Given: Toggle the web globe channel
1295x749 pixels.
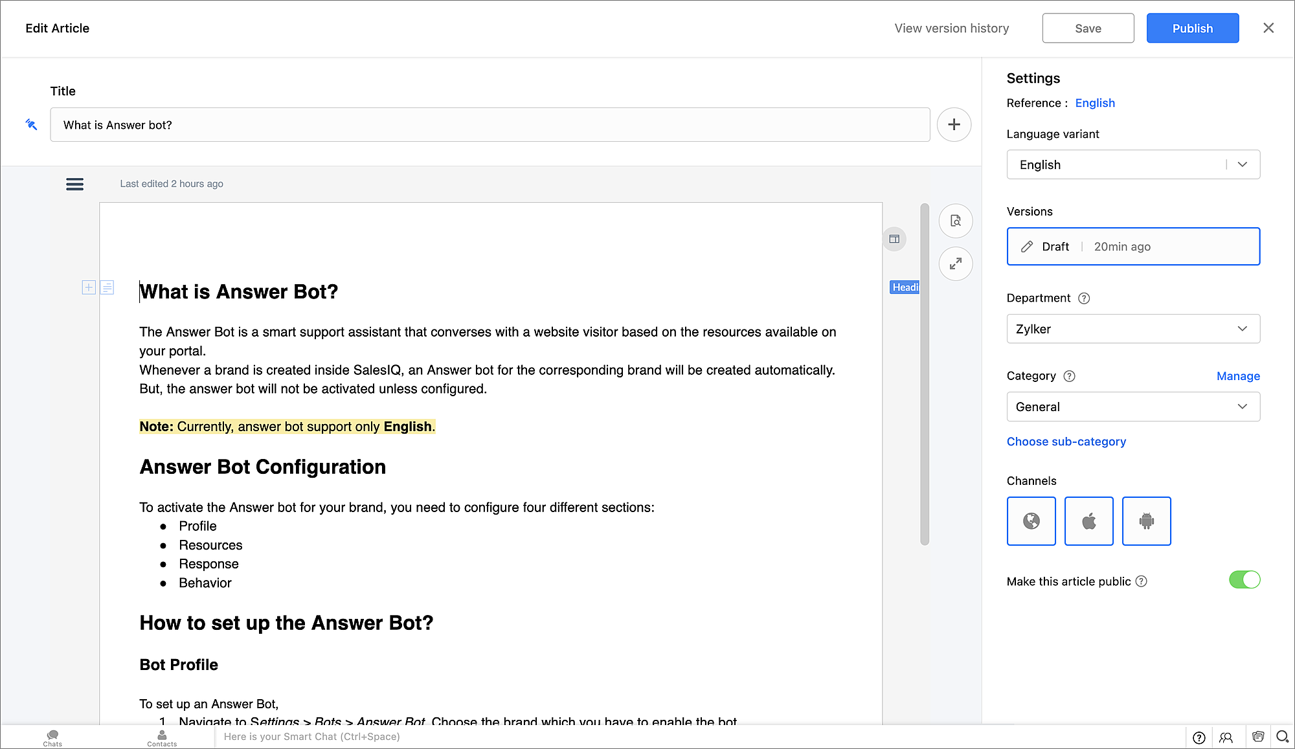Looking at the screenshot, I should [x=1031, y=521].
